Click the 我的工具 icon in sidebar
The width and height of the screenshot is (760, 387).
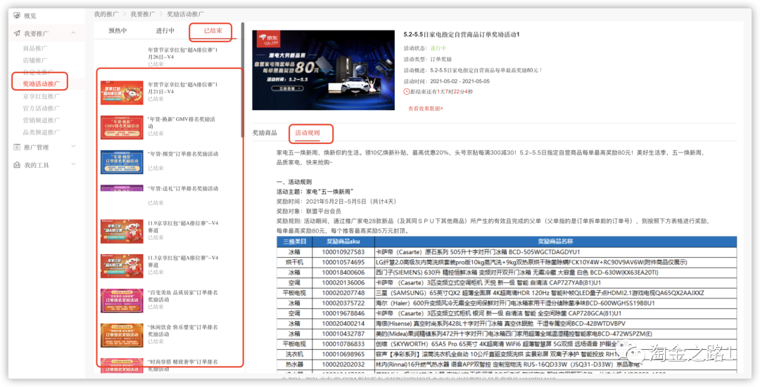(17, 165)
